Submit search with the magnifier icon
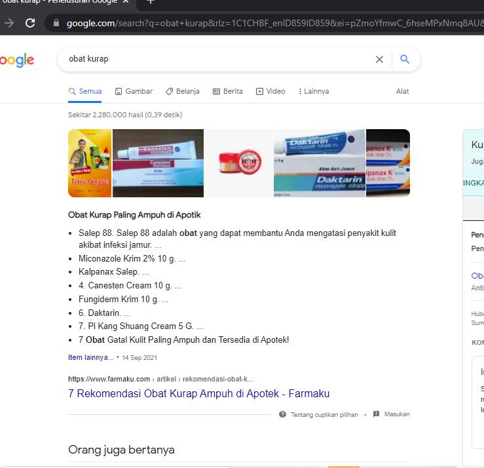 pyautogui.click(x=405, y=59)
